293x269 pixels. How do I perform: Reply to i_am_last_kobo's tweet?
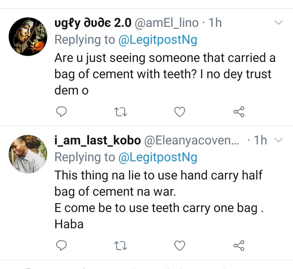[x=61, y=245]
